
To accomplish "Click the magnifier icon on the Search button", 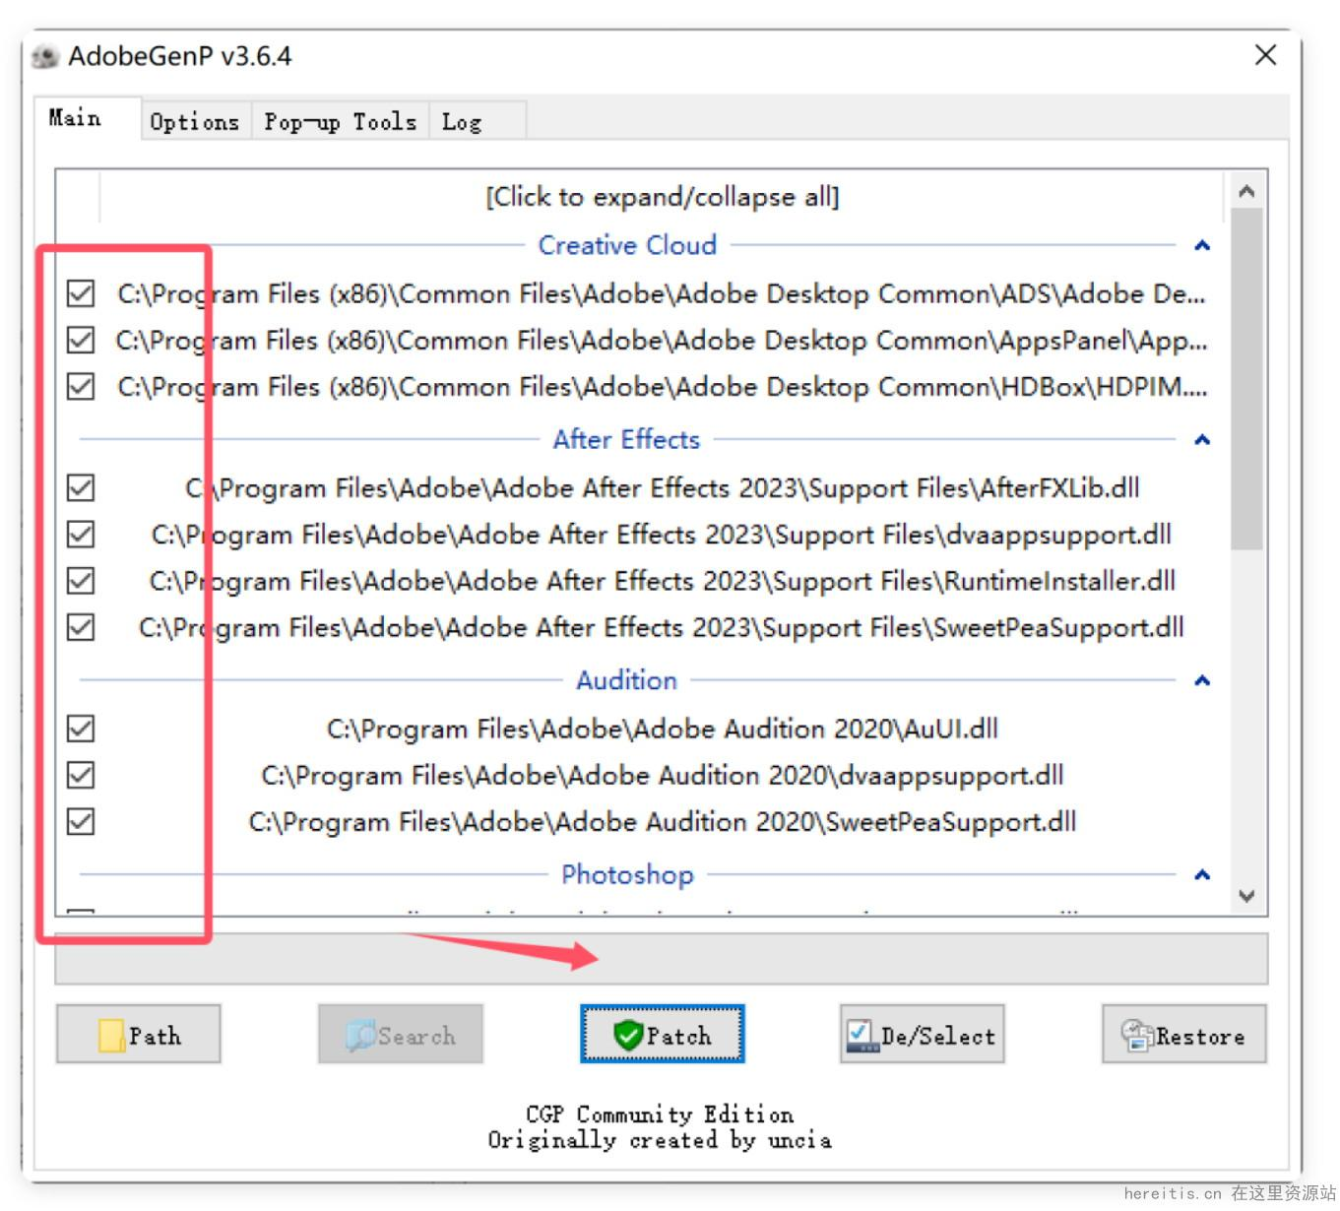I will coord(360,1035).
